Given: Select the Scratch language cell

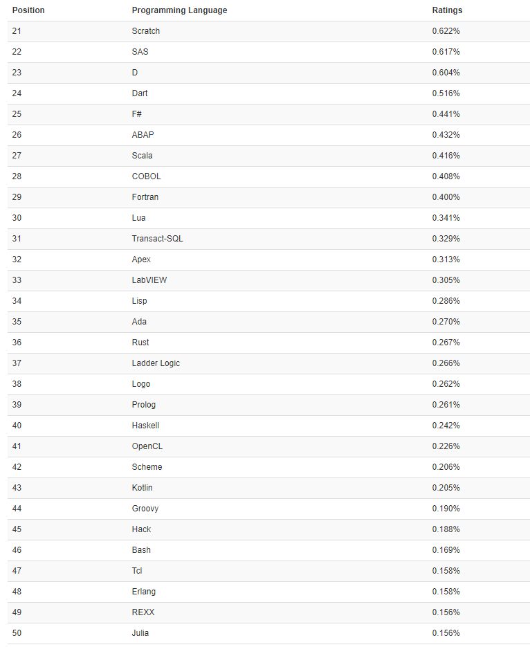Looking at the screenshot, I should [x=145, y=31].
